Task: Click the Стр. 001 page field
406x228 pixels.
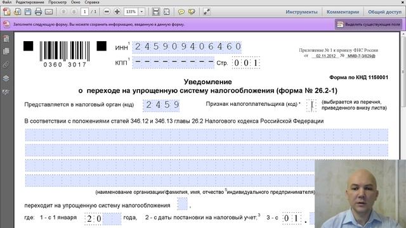Action: pyautogui.click(x=246, y=63)
